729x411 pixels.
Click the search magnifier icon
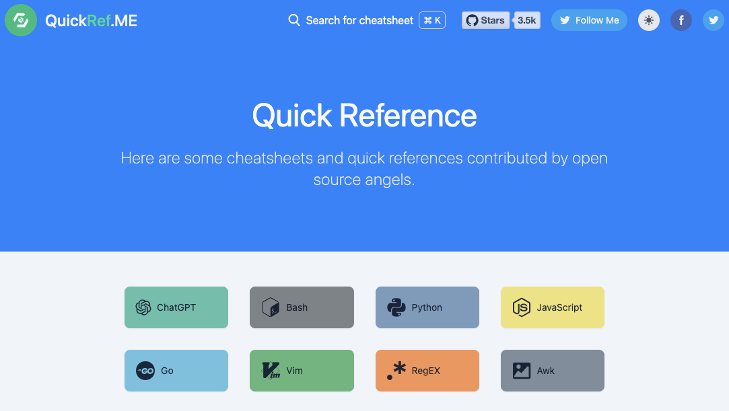point(294,20)
